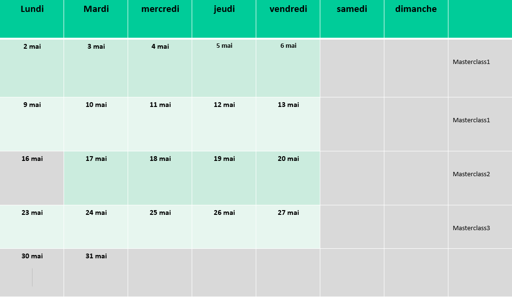Select the 13 mai cell
This screenshot has height=297, width=512.
point(288,124)
